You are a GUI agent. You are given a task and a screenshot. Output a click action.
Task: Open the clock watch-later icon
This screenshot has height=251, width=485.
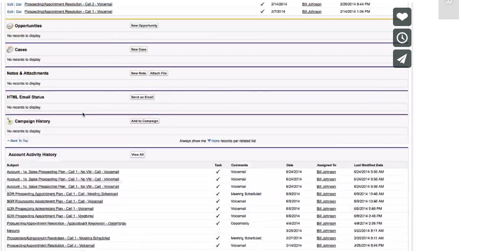[x=402, y=38]
